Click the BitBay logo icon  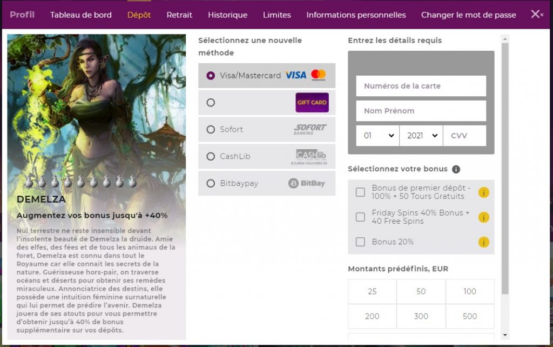pyautogui.click(x=307, y=183)
